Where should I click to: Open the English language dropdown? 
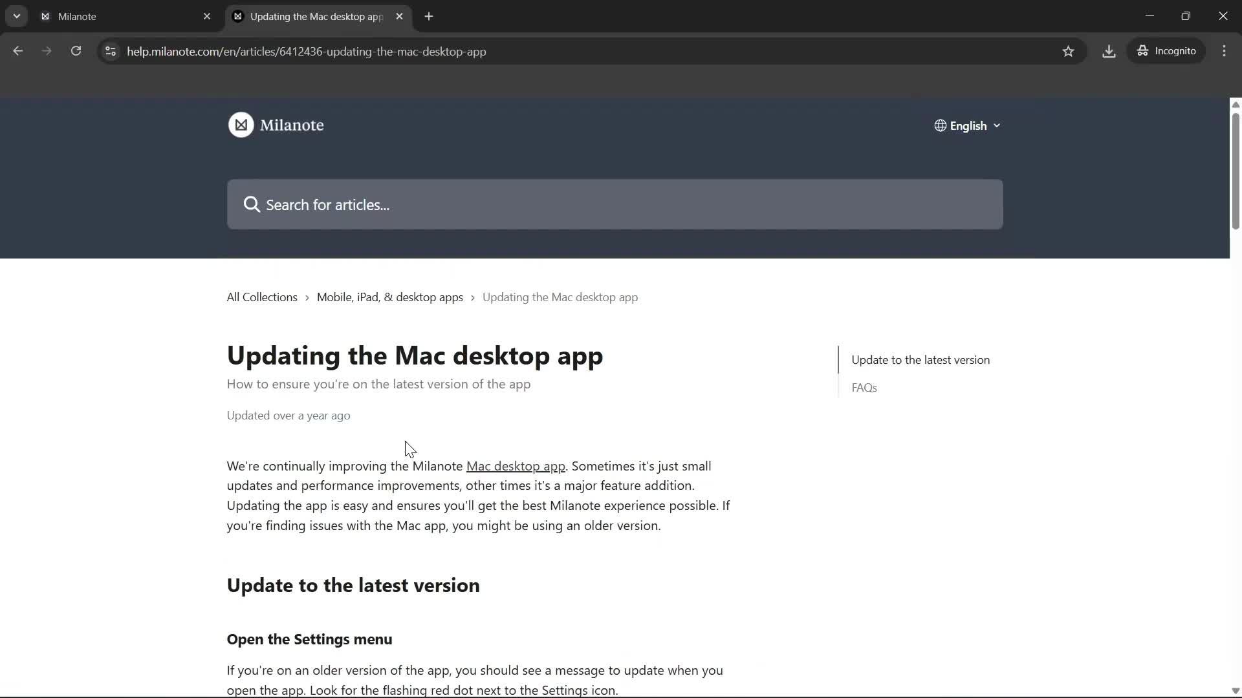[967, 125]
